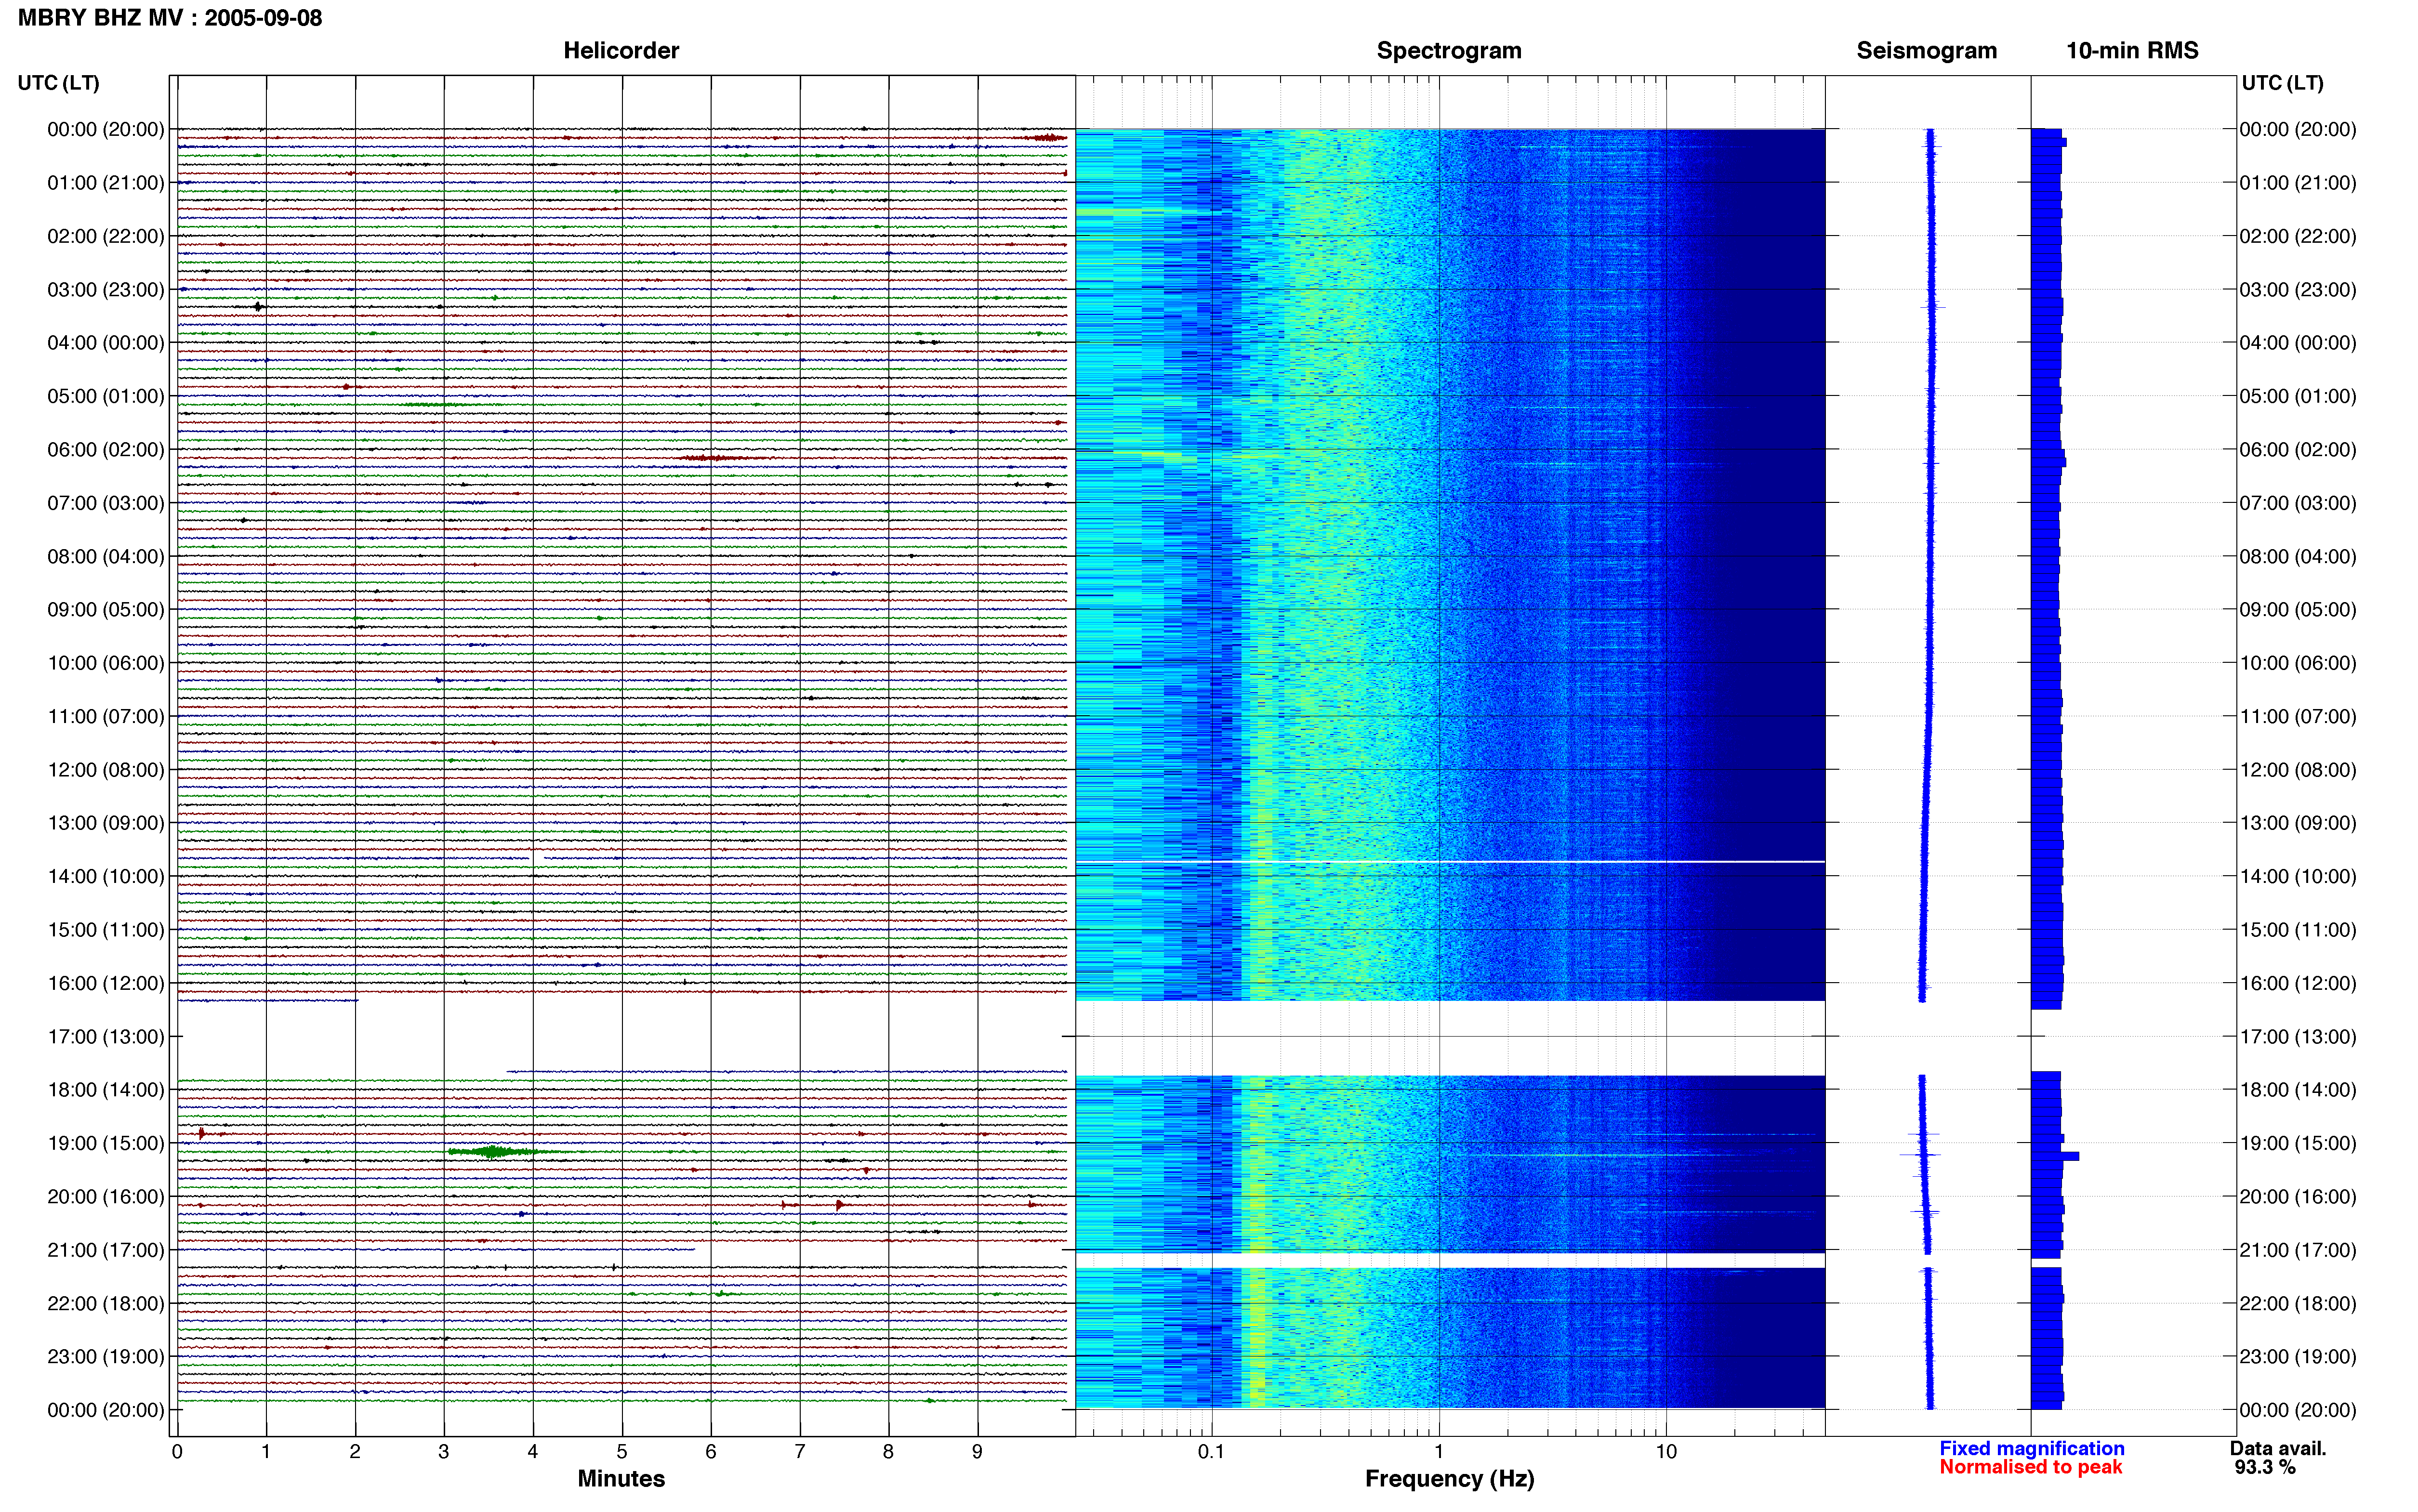Select the Frequency (Hz) axis label
Viewport: 2418px width, 1512px height.
tap(1449, 1479)
